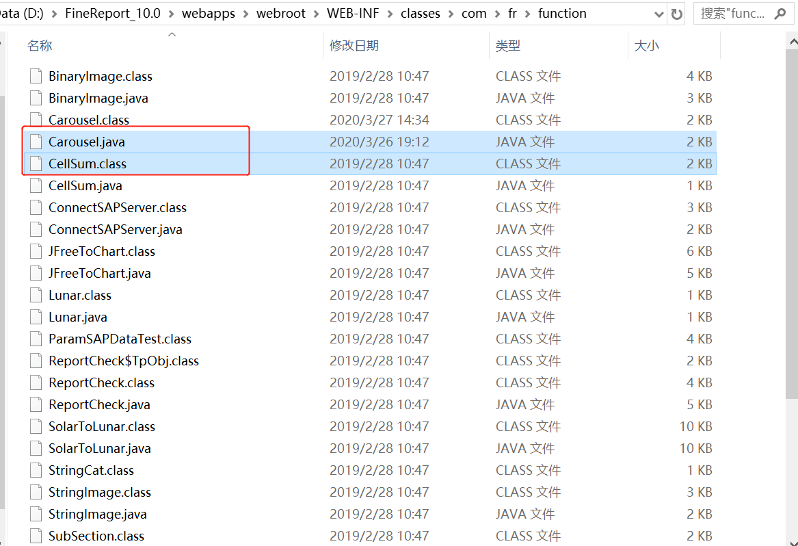Select the StringCat.class file name
This screenshot has width=798, height=546.
(x=91, y=470)
